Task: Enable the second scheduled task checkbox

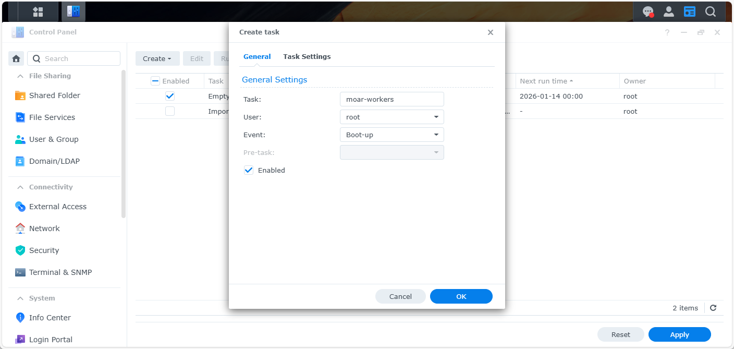Action: (170, 111)
